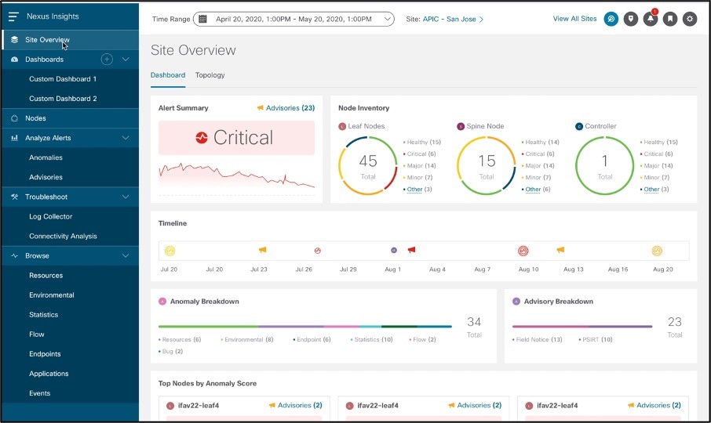Go to Advisories in sidebar

point(46,177)
